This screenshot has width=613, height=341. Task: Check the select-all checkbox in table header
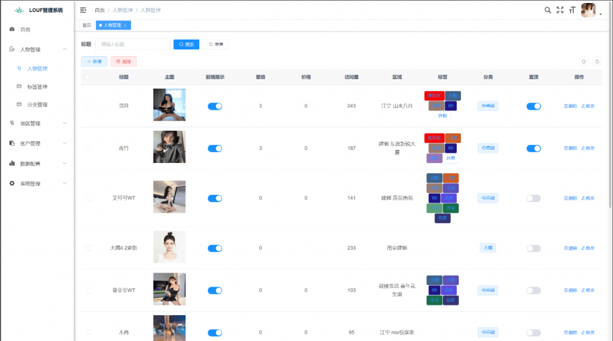pyautogui.click(x=87, y=77)
